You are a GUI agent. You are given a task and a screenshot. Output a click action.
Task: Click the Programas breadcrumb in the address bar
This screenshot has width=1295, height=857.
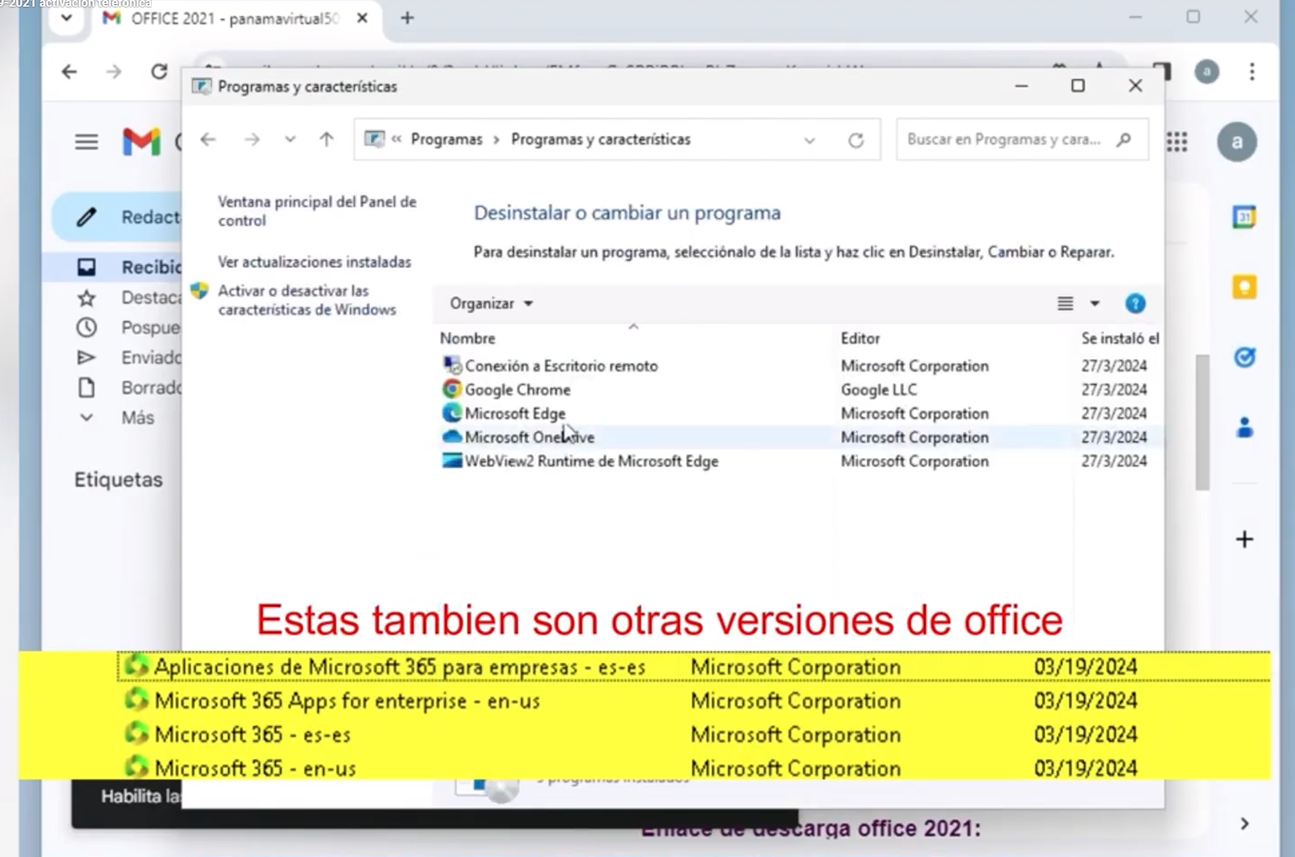(x=447, y=139)
